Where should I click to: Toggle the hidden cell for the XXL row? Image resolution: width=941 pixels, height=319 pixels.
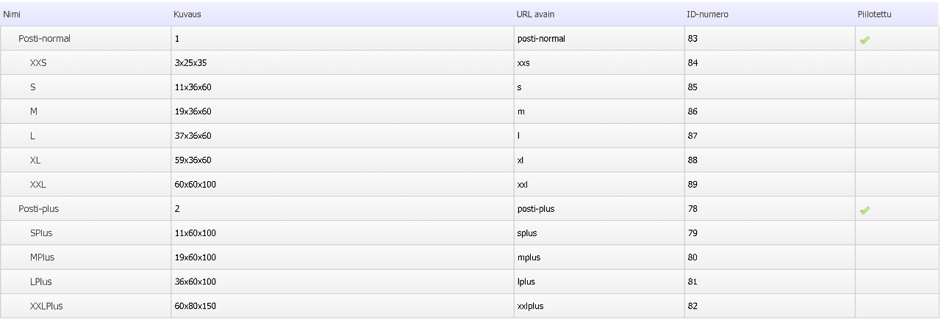point(897,184)
